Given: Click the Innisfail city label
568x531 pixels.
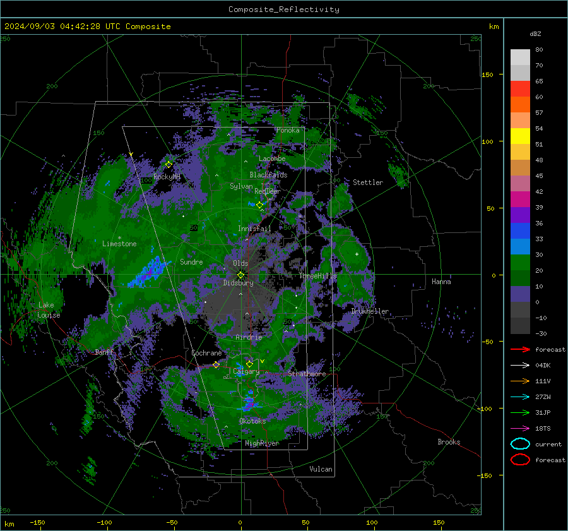Looking at the screenshot, I should click(254, 229).
